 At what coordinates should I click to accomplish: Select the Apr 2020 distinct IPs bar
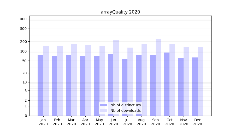(x=83, y=86)
